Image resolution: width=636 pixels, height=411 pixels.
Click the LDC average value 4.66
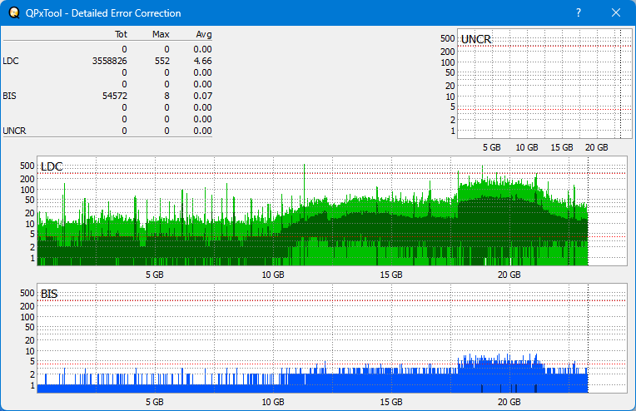[202, 61]
